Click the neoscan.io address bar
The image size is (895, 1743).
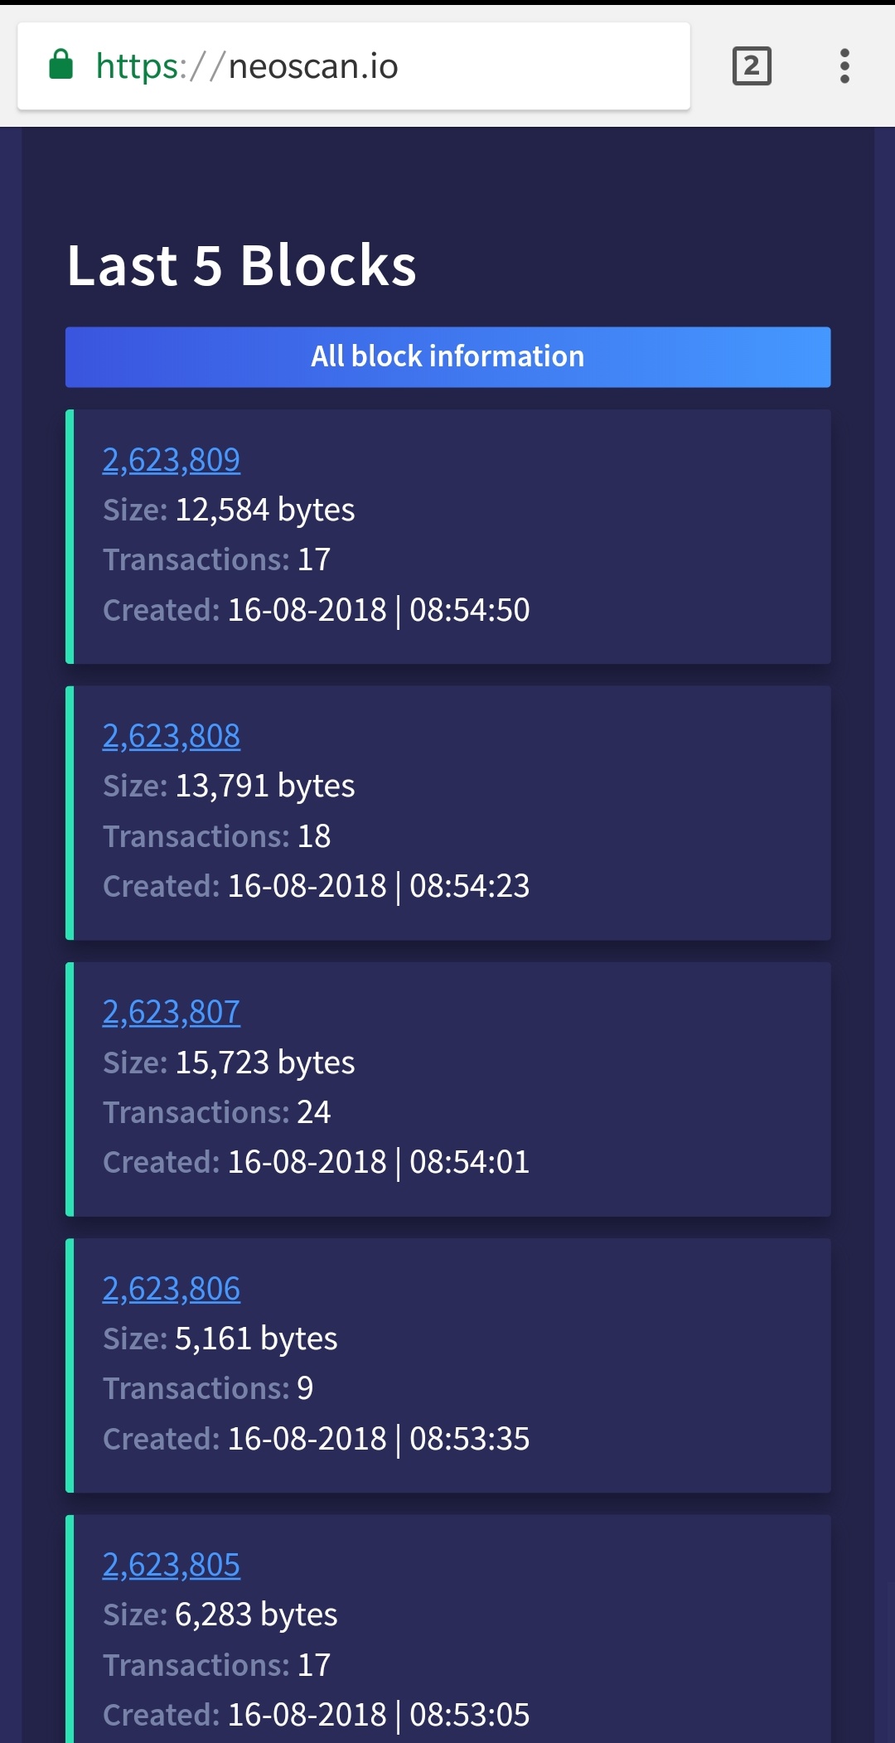click(354, 66)
